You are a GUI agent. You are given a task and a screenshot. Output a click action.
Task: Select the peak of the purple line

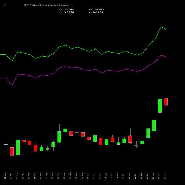[161, 55]
